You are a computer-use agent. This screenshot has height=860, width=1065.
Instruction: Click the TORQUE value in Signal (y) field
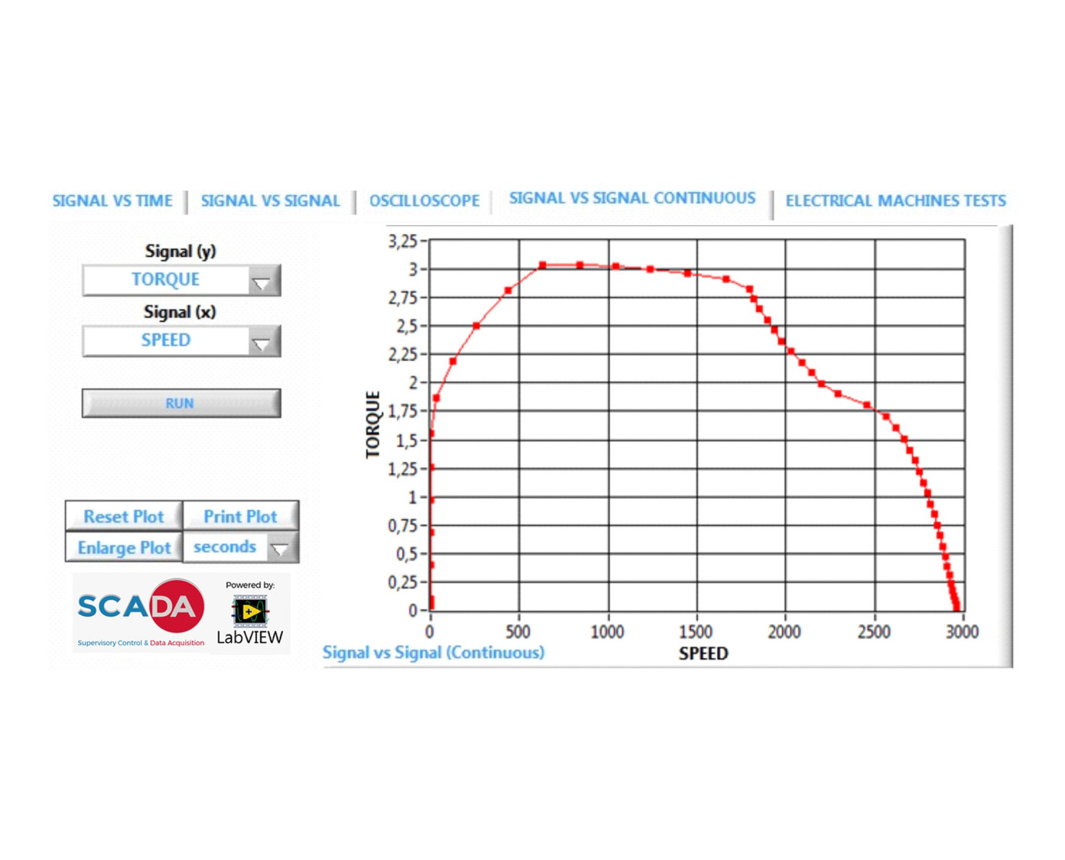pos(165,280)
